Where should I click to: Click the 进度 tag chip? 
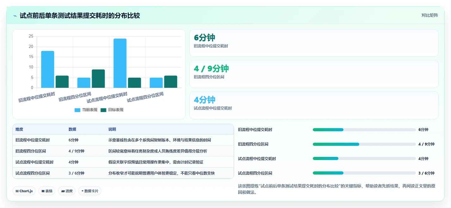click(67, 191)
